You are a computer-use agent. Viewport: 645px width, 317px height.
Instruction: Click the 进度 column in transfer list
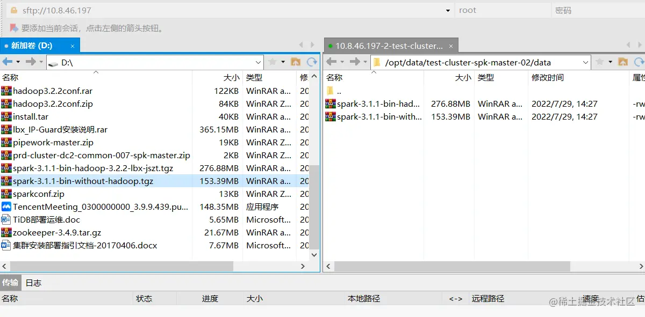[210, 298]
